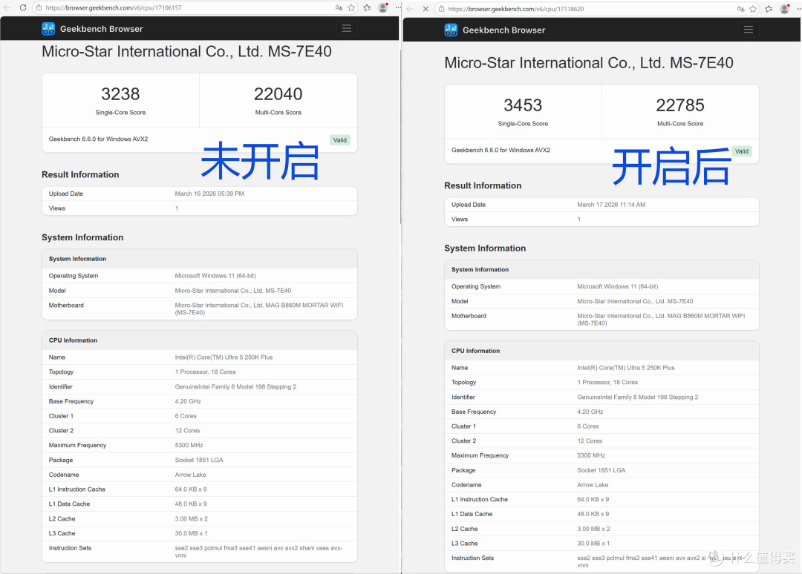Click the GenuineIntel identifier value on the right page
Viewport: 802px width, 574px height.
coord(638,397)
